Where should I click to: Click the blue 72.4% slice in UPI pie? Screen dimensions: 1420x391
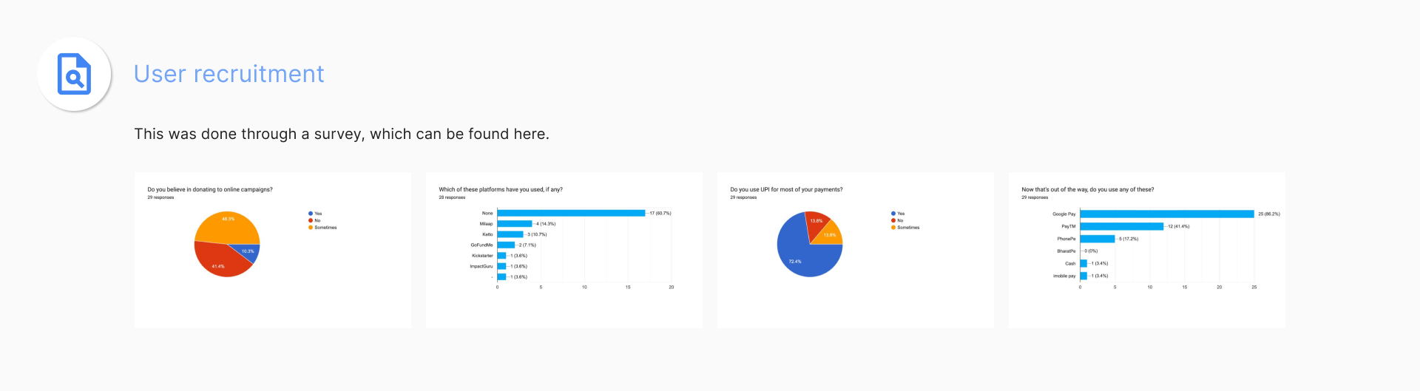pos(802,255)
